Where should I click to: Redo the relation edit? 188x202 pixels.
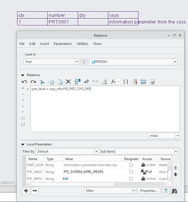pyautogui.click(x=33, y=82)
